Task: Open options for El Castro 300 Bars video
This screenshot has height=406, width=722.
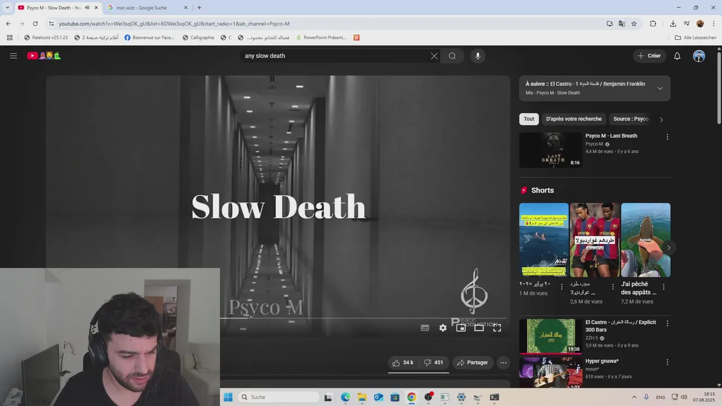Action: pyautogui.click(x=667, y=324)
